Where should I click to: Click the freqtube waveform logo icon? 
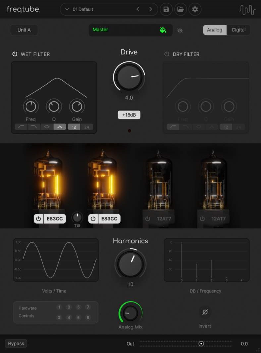[x=247, y=10]
